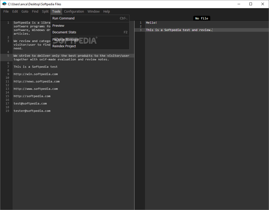Click the word 'articles.' in left pane
The image size is (269, 210).
click(22, 34)
